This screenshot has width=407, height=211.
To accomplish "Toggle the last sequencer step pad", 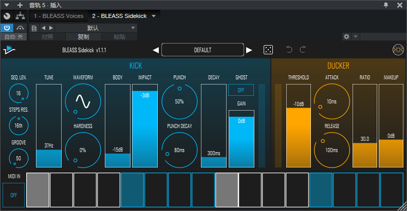I will pyautogui.click(x=392, y=190).
